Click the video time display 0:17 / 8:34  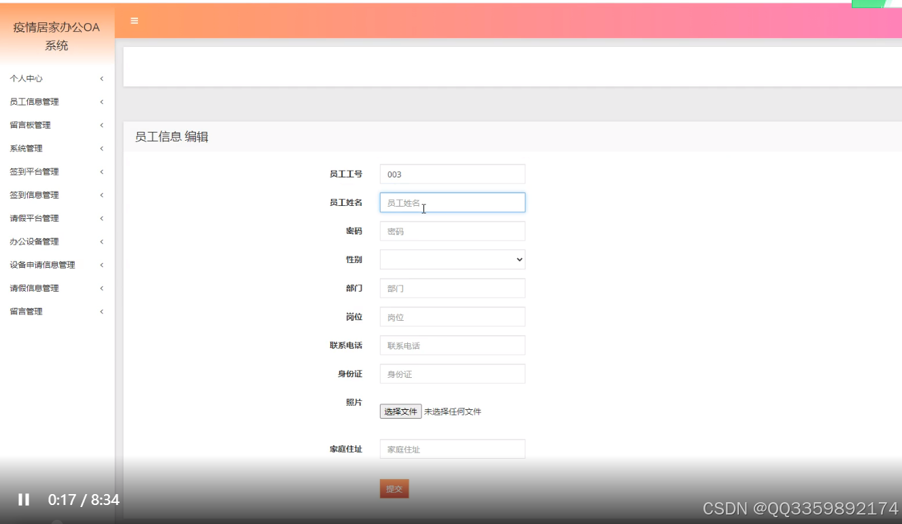84,500
